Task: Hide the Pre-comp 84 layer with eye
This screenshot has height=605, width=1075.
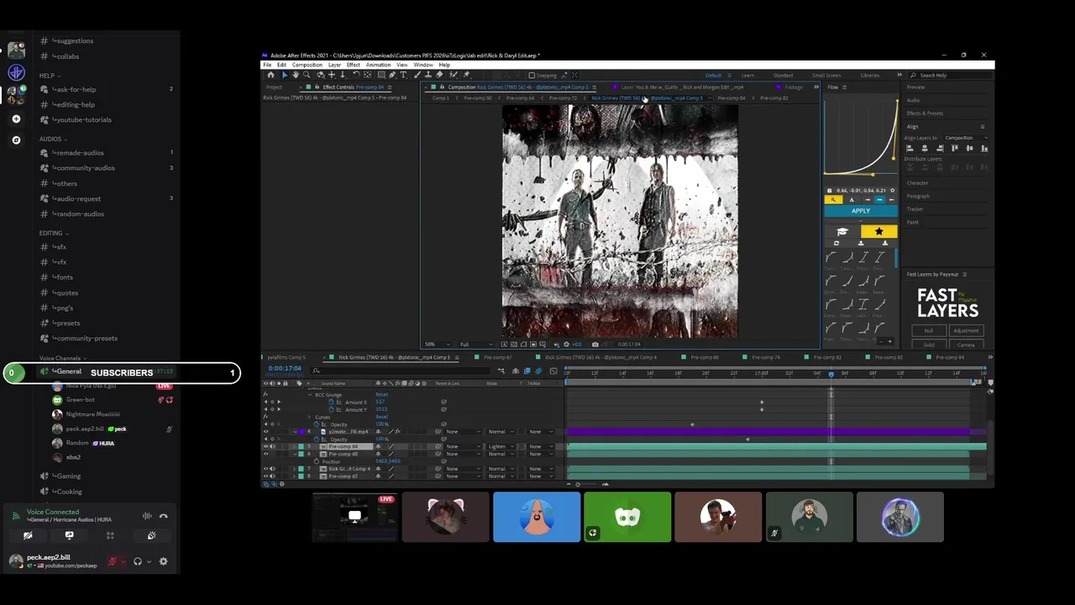Action: [x=265, y=446]
